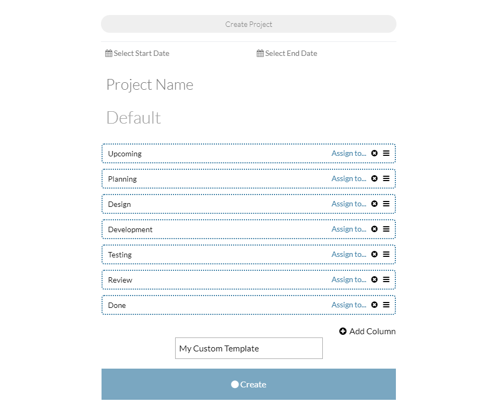
Task: Click the plus icon next to Add Column
Action: click(343, 331)
